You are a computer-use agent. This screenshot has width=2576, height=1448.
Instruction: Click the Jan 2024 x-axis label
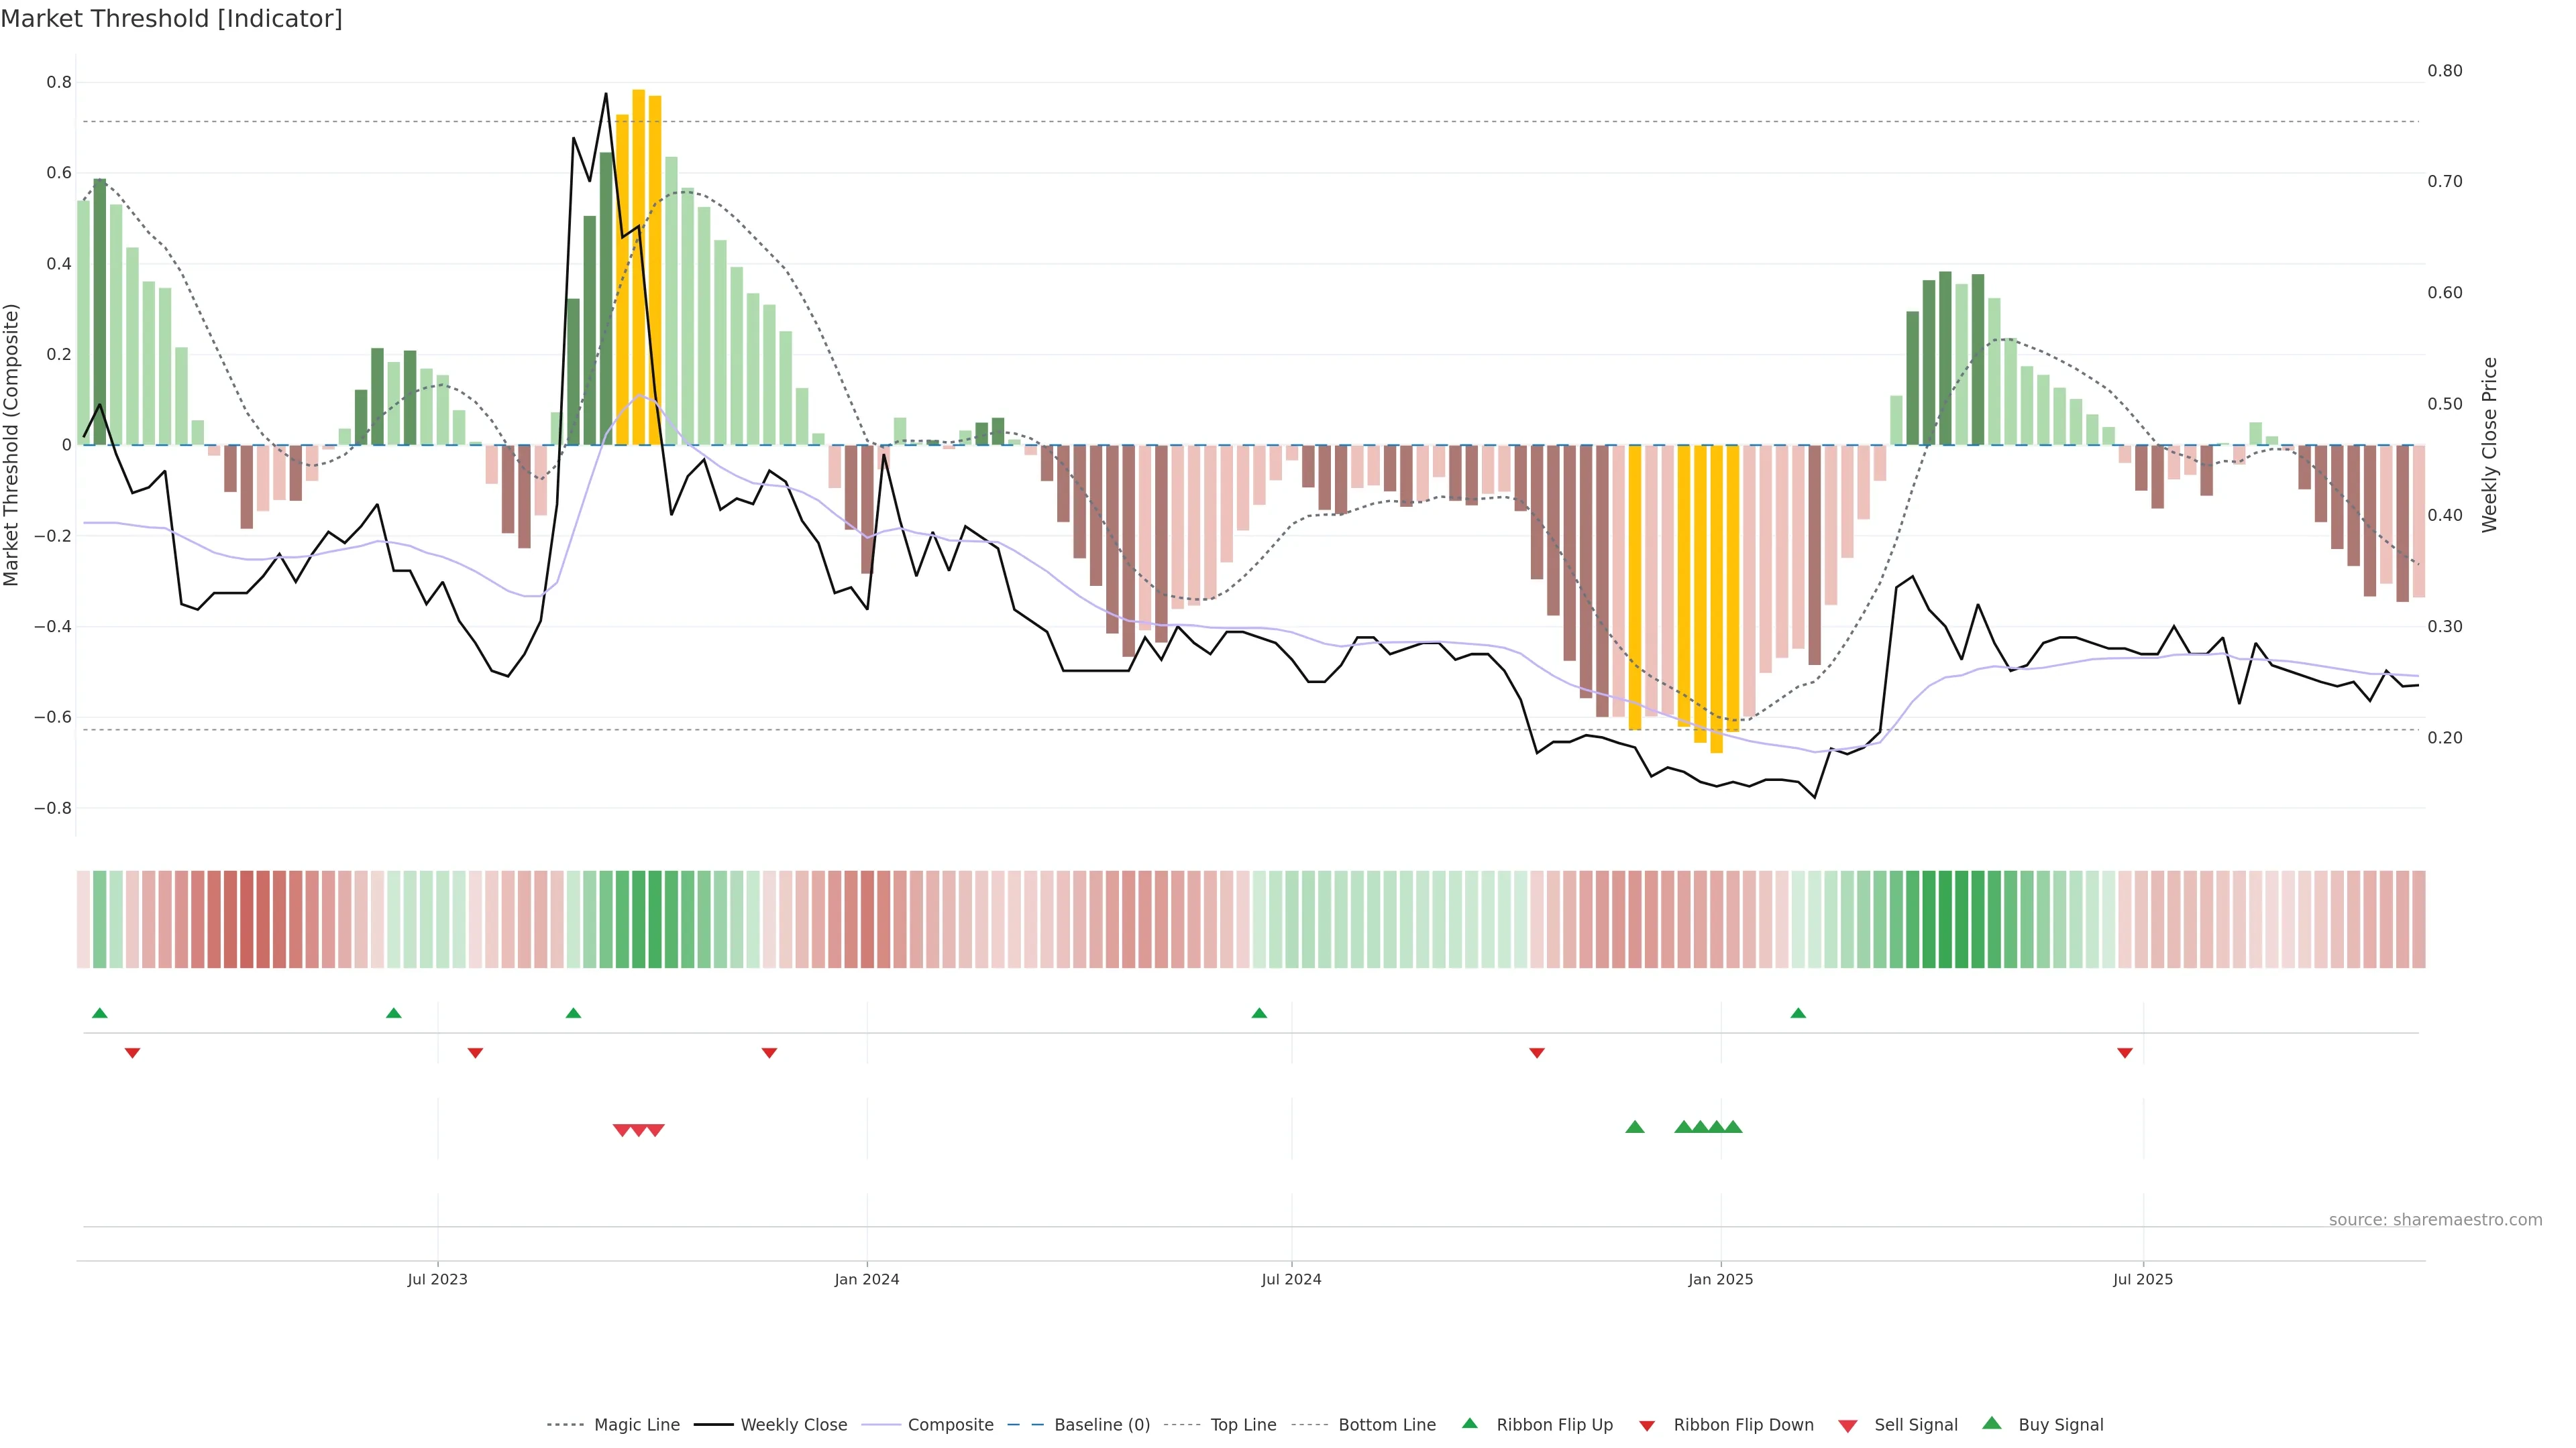point(867,1279)
